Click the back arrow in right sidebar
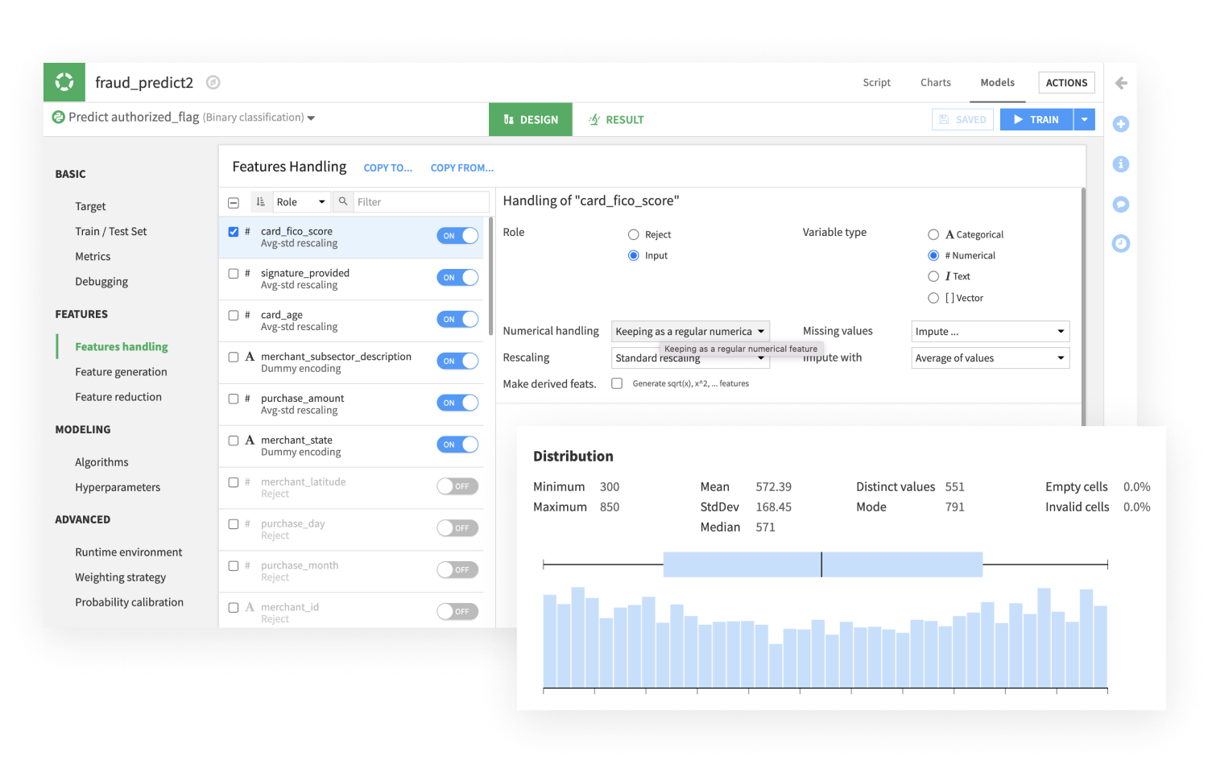The width and height of the screenshot is (1208, 773). click(1120, 83)
